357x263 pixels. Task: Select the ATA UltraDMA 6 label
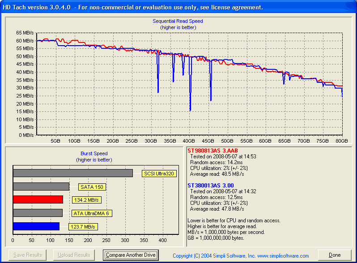pyautogui.click(x=92, y=213)
